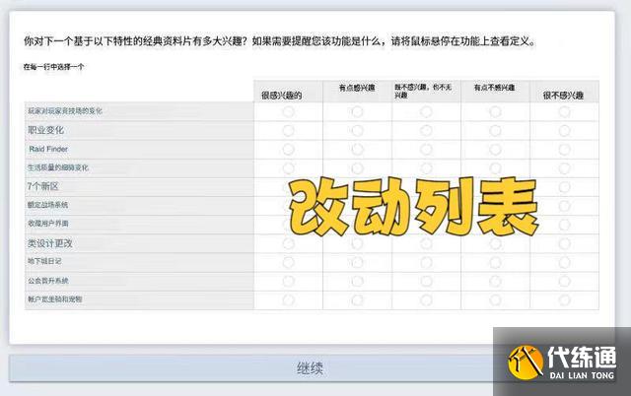Click the Raid Finder feature label
This screenshot has height=396, width=631.
[x=48, y=149]
